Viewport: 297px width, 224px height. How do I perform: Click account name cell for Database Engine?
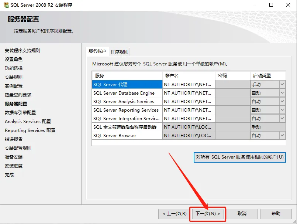pos(189,93)
